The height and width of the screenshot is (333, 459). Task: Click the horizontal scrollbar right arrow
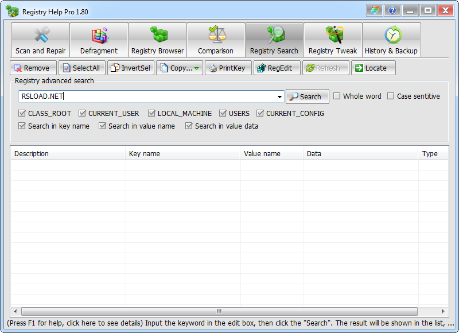(443, 311)
